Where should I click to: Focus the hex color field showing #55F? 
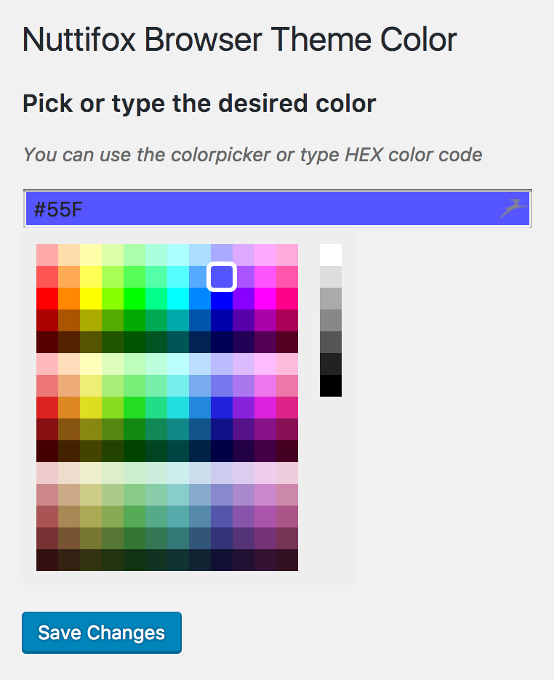coord(278,209)
